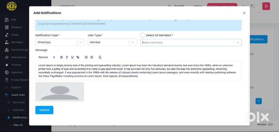Click the Submit button
The image size is (279, 132).
[x=44, y=110]
